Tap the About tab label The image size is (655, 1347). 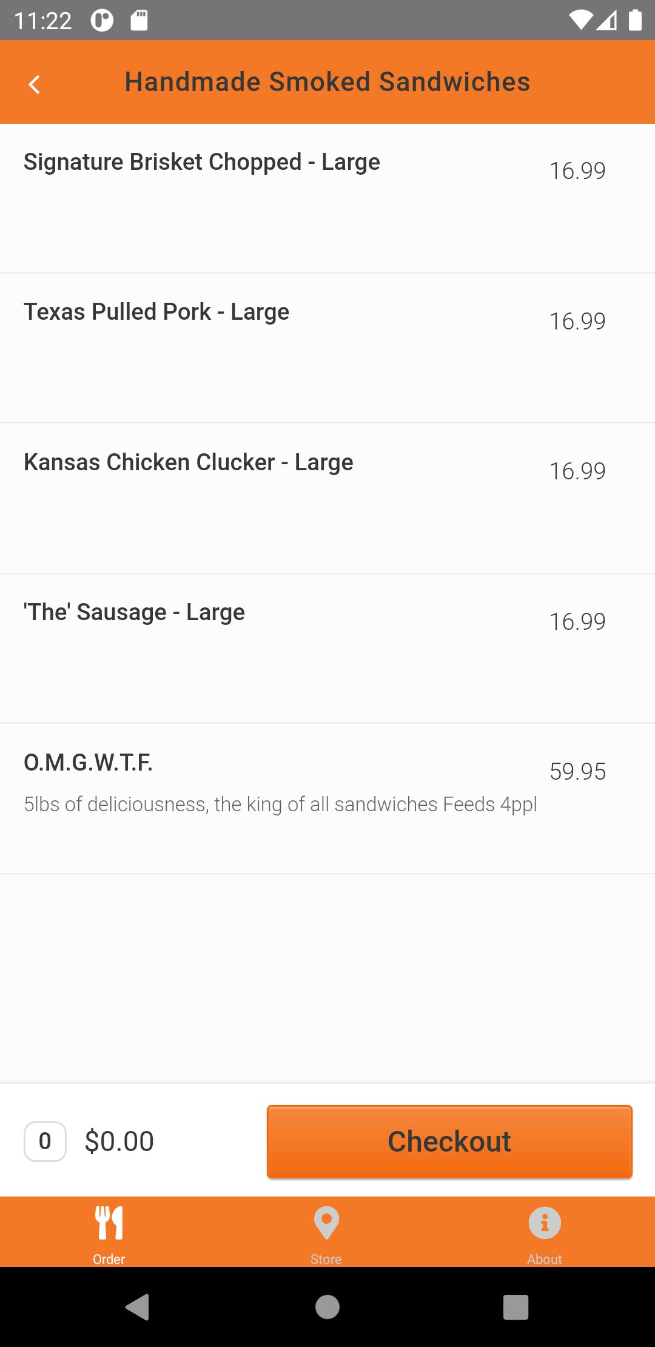click(545, 1259)
